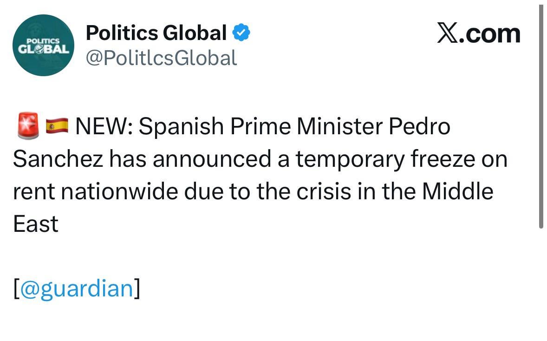The width and height of the screenshot is (547, 341).
Task: Click the word "NEW:" in the tweet
Action: tap(103, 126)
